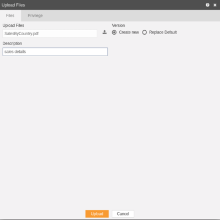Click the Version heading label

click(118, 25)
